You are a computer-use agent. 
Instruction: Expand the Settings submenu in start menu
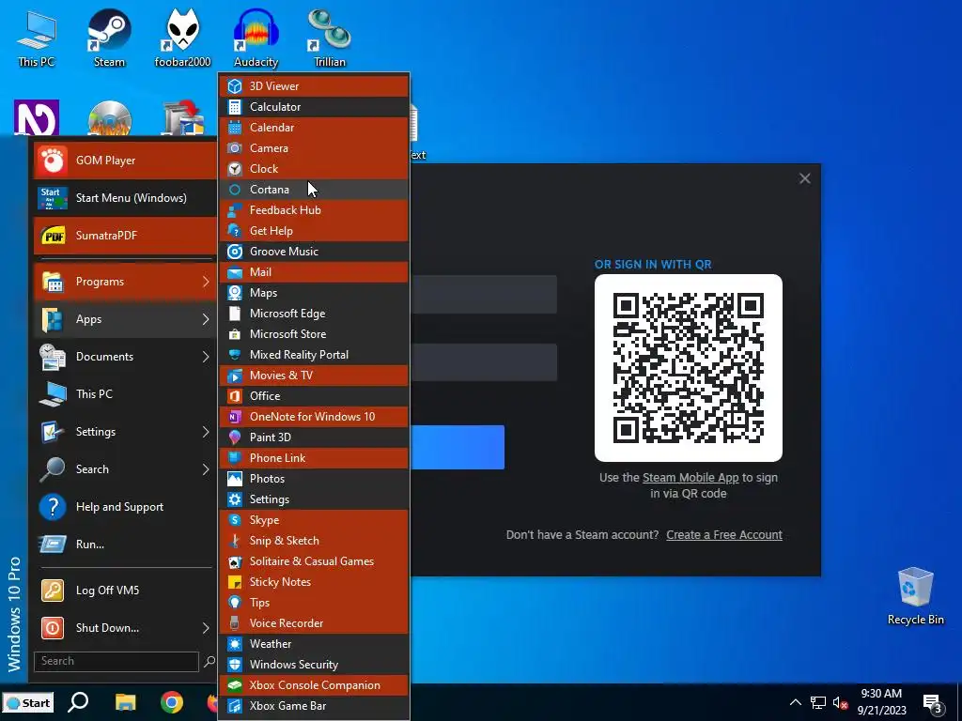[x=125, y=431]
